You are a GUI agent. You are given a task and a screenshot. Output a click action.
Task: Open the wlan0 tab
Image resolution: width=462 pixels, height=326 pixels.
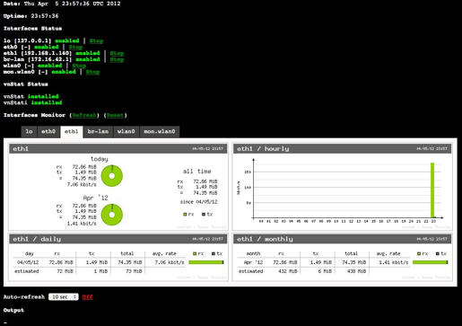126,131
